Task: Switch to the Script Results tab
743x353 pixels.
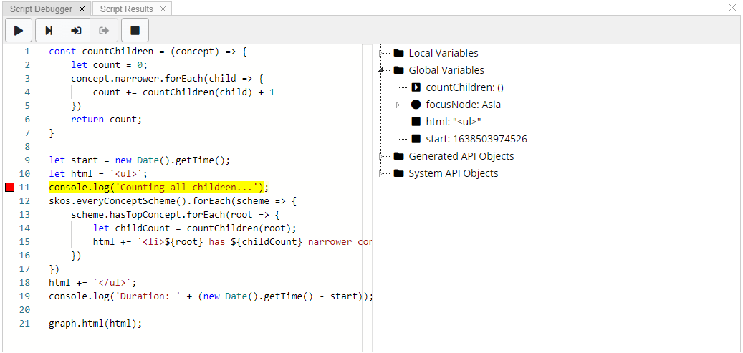Action: coord(126,9)
